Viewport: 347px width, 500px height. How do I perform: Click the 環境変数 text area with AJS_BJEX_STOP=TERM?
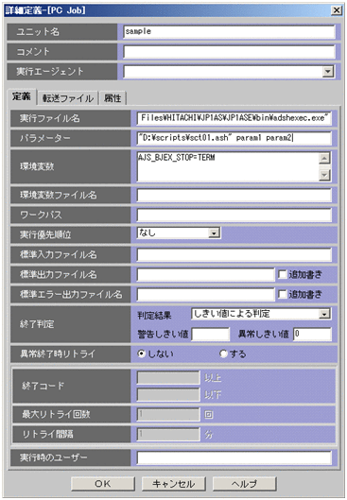pyautogui.click(x=228, y=166)
